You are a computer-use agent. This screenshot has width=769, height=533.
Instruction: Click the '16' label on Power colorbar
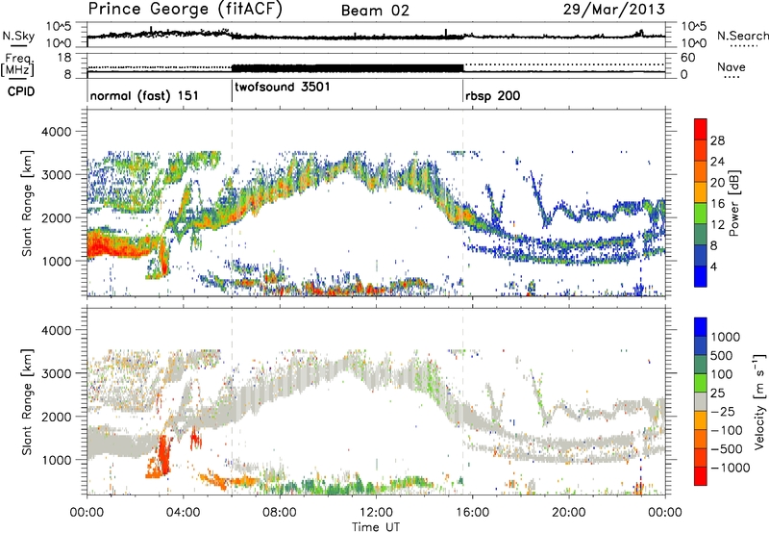point(717,204)
